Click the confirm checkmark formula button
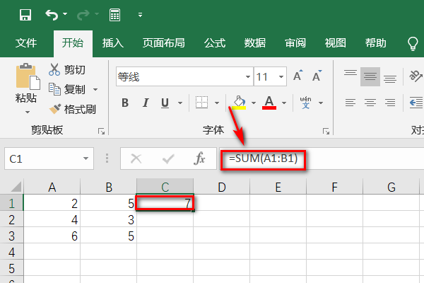This screenshot has height=283, width=424. click(168, 158)
